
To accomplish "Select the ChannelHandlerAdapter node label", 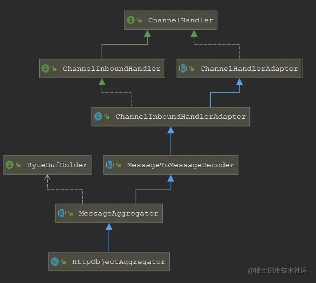I will click(x=249, y=68).
